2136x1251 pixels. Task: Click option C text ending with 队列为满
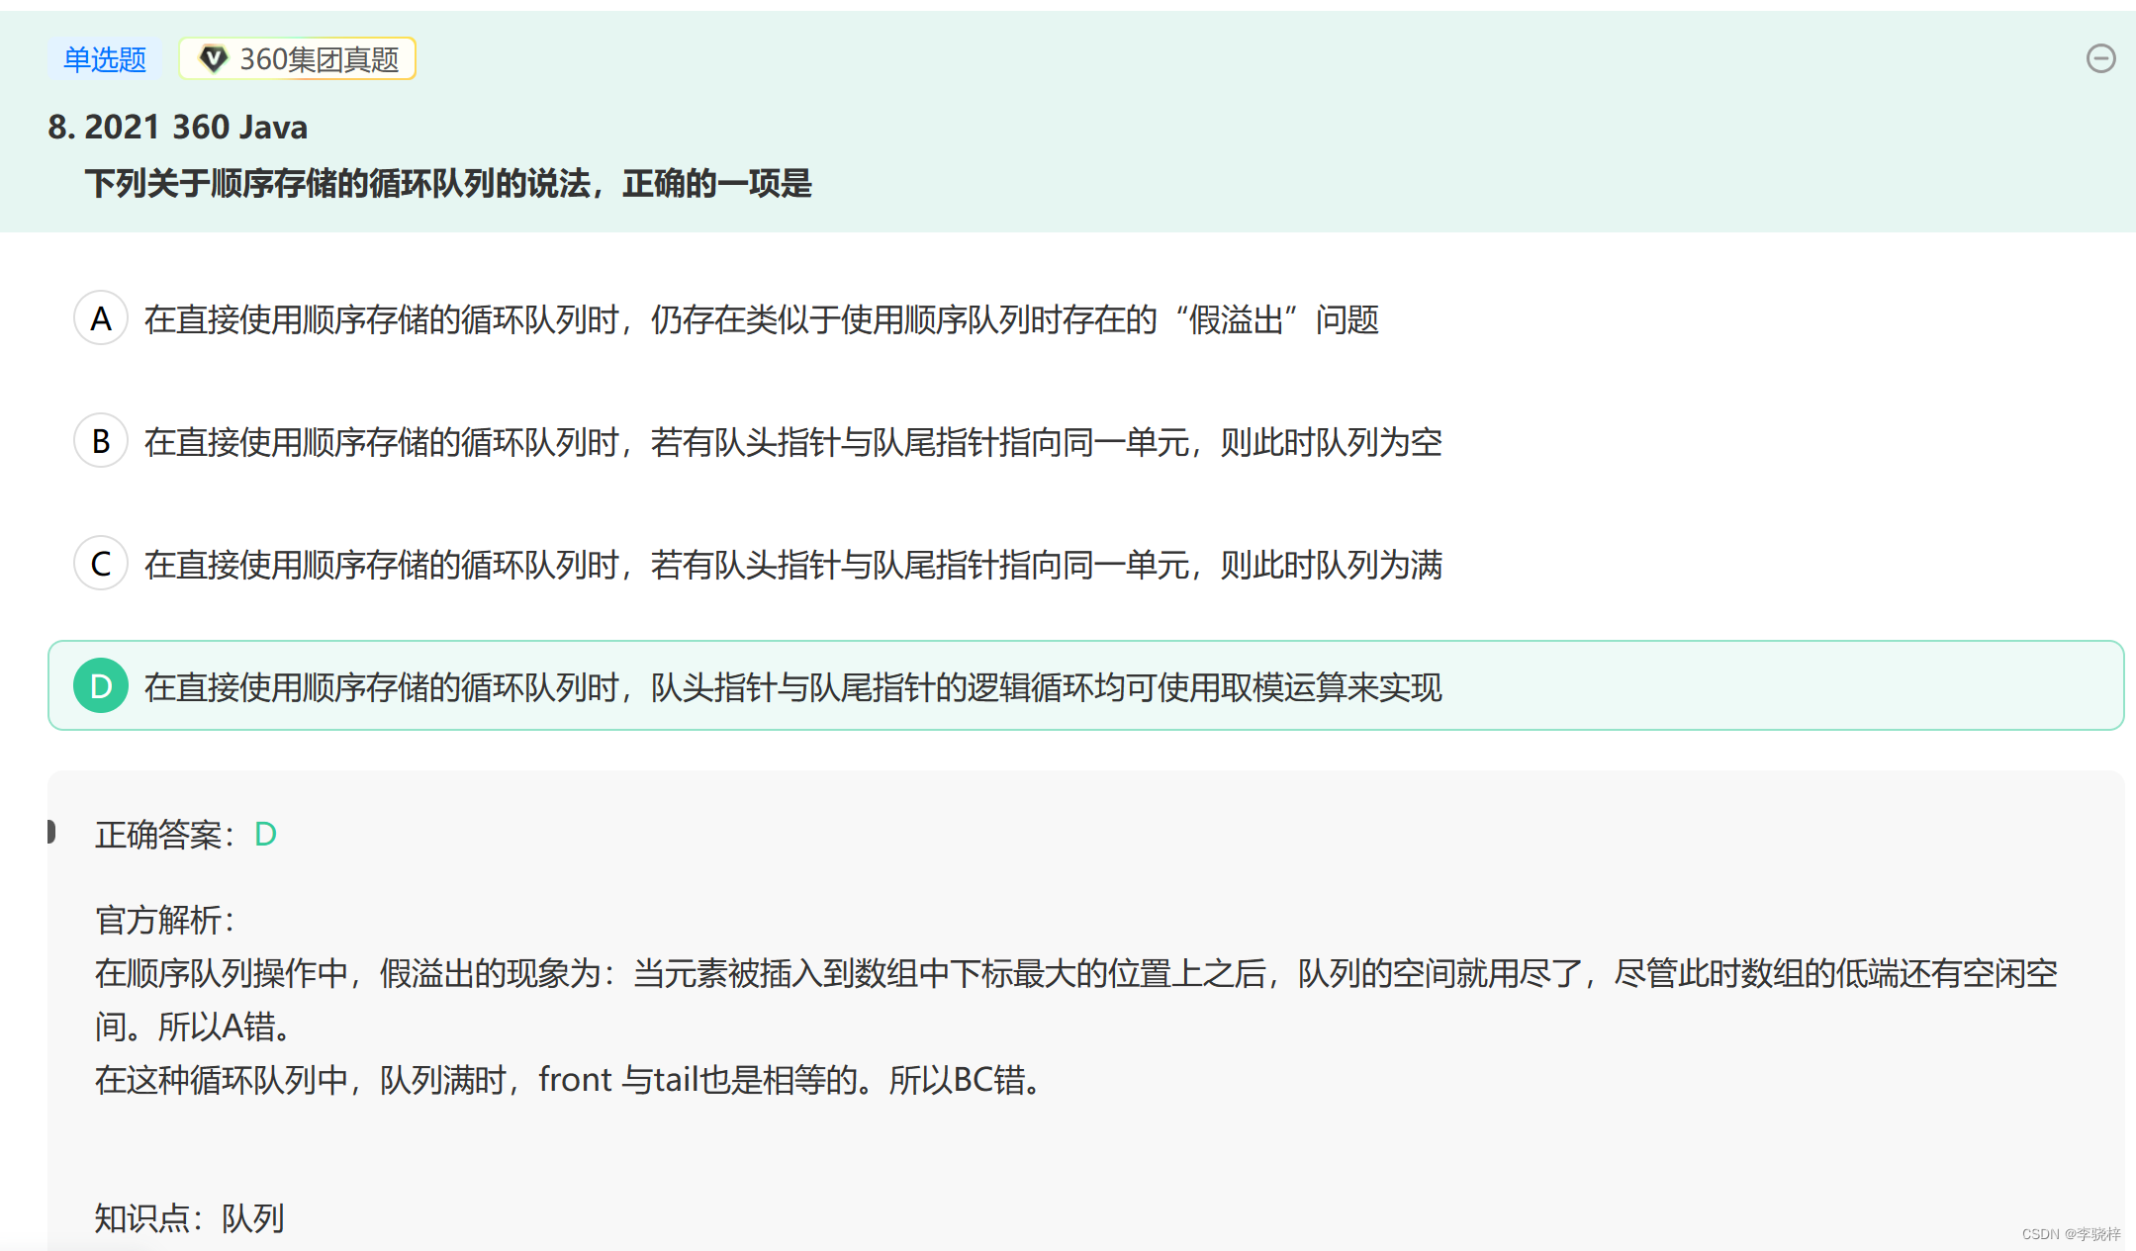point(791,565)
